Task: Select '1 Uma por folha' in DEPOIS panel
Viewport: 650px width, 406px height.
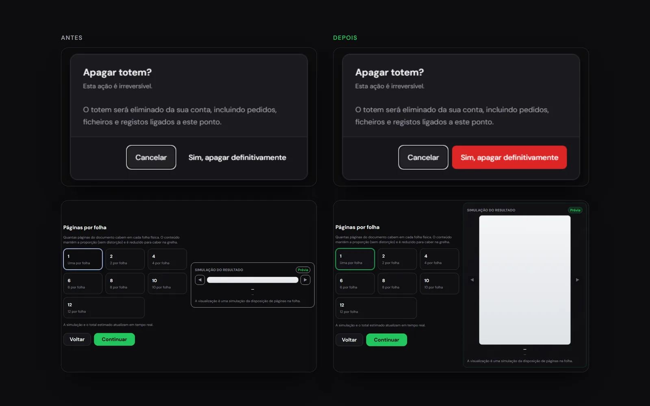Action: 355,259
